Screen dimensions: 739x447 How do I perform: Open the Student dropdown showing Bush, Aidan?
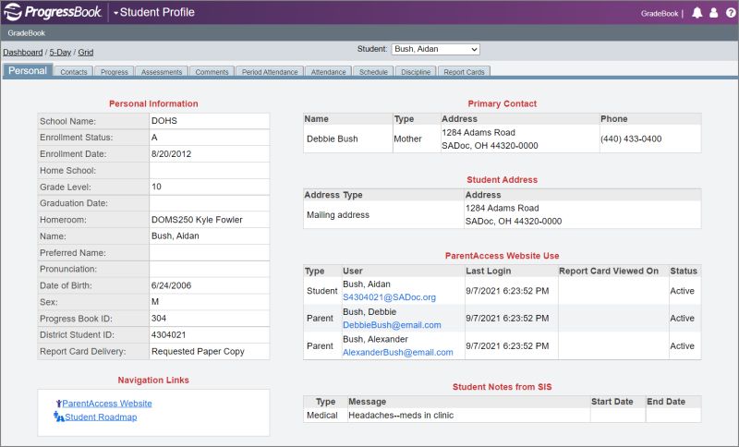click(x=435, y=49)
